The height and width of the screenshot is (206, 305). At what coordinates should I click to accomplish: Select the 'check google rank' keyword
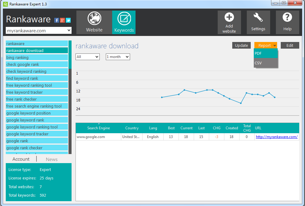tap(37, 65)
